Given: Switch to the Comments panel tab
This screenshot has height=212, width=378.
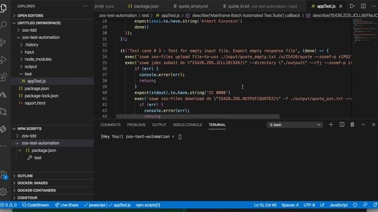Looking at the screenshot, I should coord(110,125).
